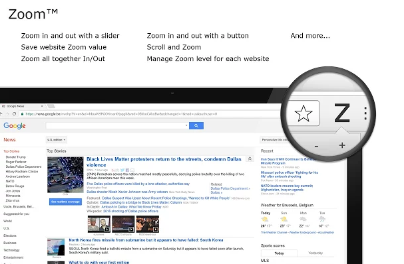Open North Korea fires missile headline
Viewport: 404px width, 264px height.
pyautogui.click(x=146, y=240)
